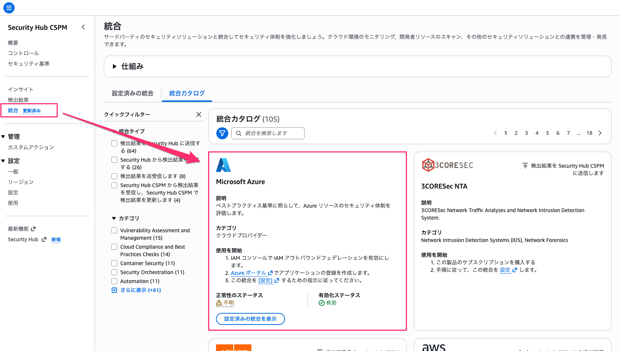The width and height of the screenshot is (619, 351).
Task: Click the blue filter funnel icon
Action: pyautogui.click(x=222, y=133)
